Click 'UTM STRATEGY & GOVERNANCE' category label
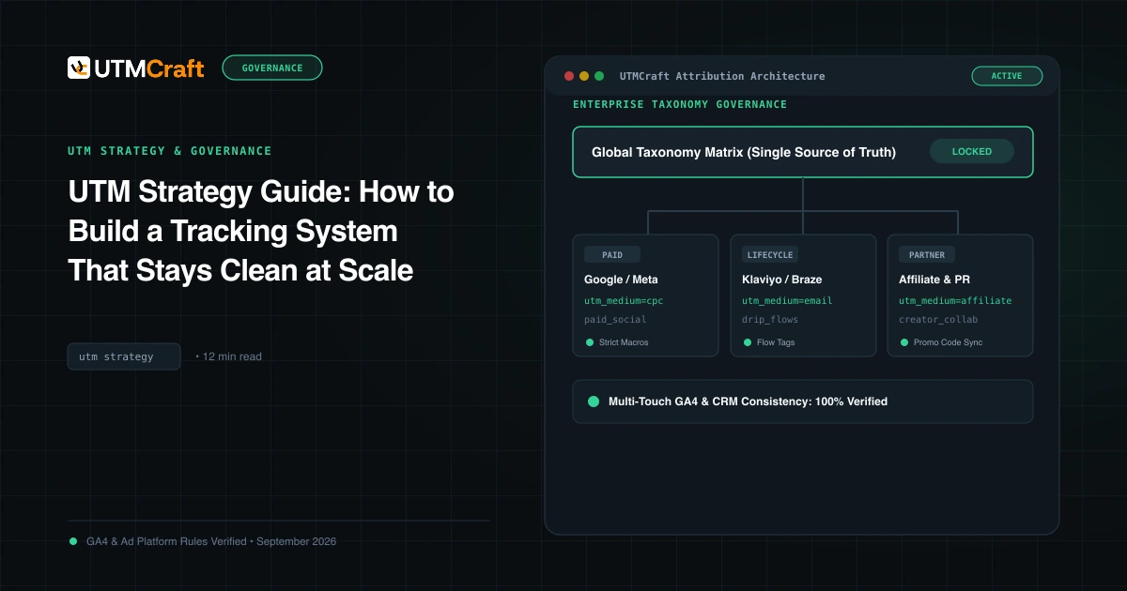 pos(170,151)
